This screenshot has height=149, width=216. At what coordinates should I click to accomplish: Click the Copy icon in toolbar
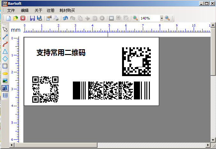[x=80, y=18]
